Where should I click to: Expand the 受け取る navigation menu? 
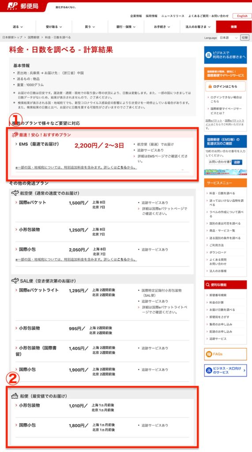[x=54, y=27]
